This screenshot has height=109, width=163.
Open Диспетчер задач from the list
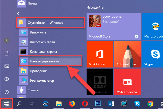[51, 42]
